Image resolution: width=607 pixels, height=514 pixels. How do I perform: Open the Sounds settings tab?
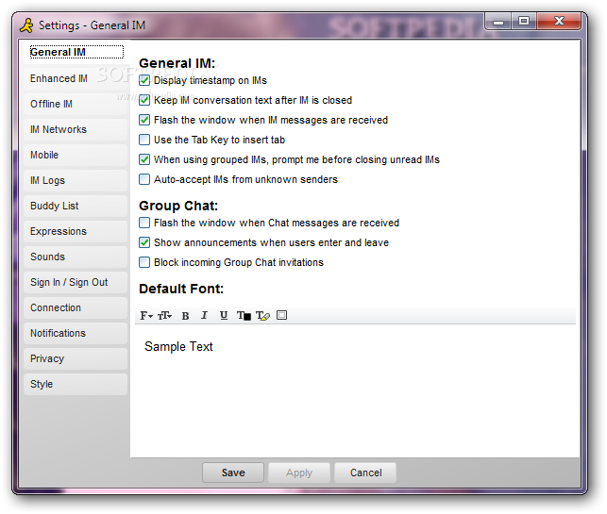[x=76, y=257]
